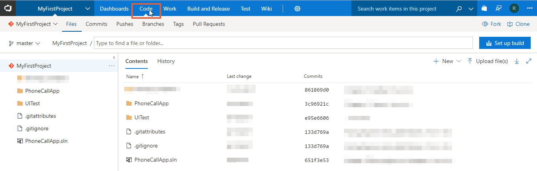This screenshot has height=171, width=537.
Task: Open the feedback chat icon
Action: tap(499, 9)
